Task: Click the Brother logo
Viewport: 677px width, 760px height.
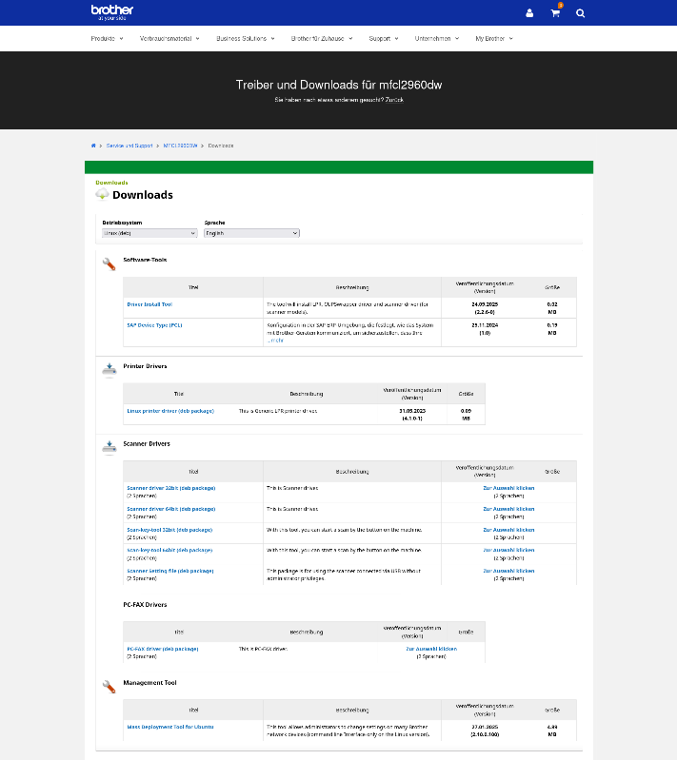Action: click(x=112, y=12)
